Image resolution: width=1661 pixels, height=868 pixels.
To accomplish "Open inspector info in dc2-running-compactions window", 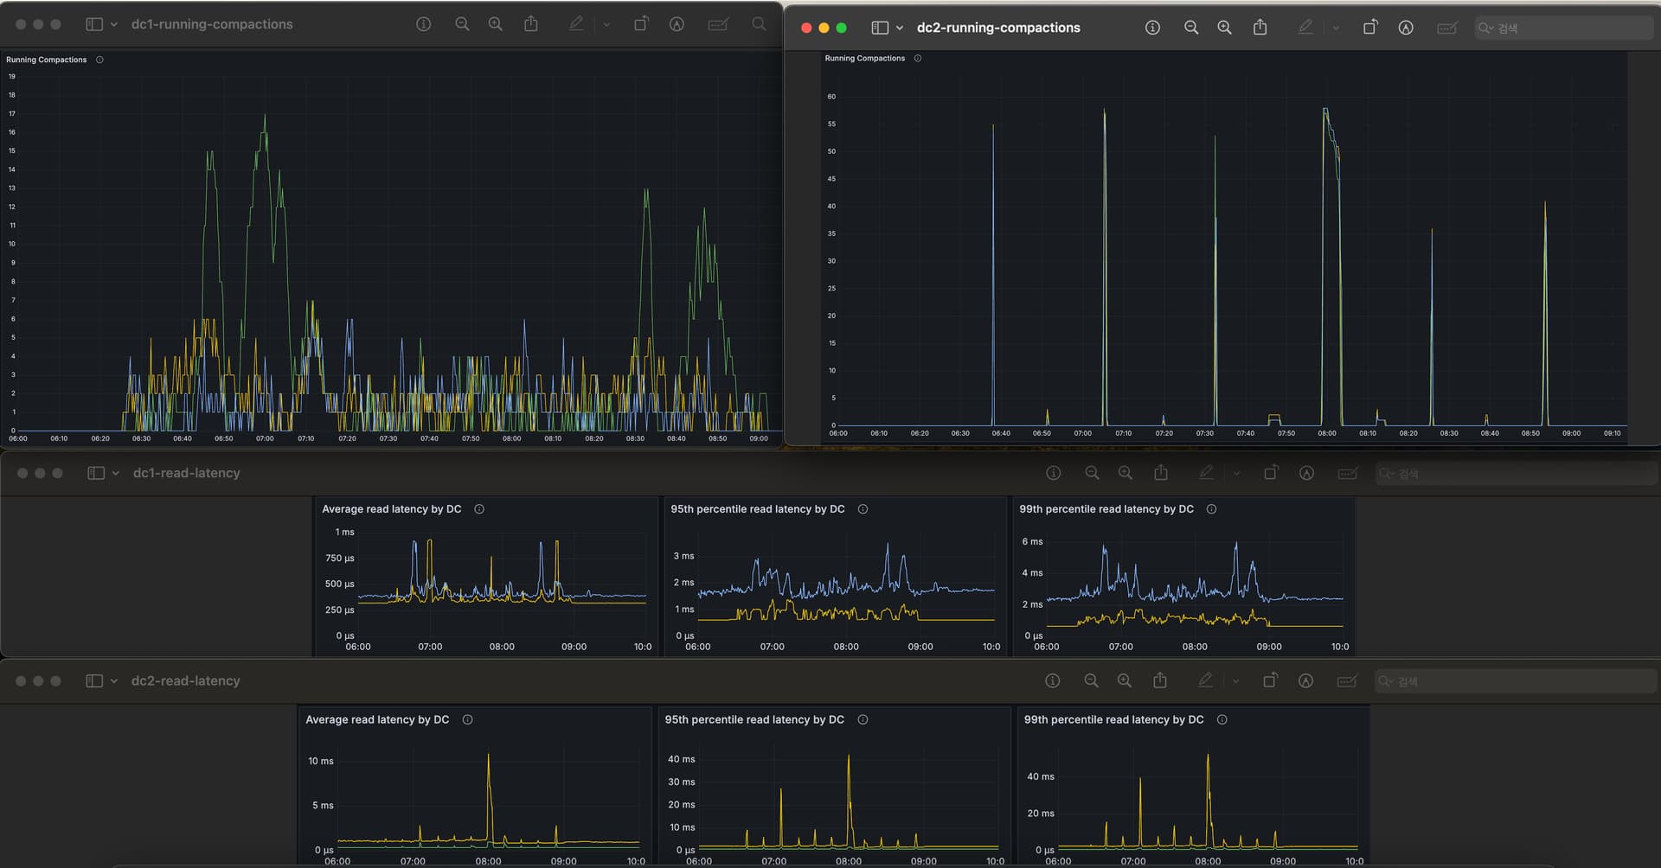I will click(1152, 28).
